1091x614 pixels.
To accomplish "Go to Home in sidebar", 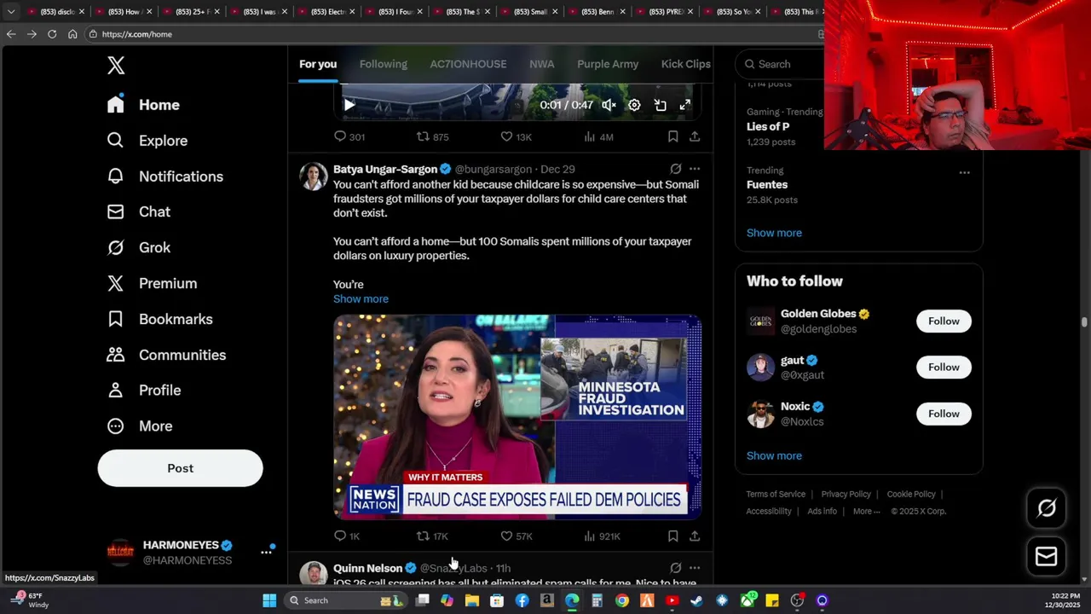I will point(143,105).
